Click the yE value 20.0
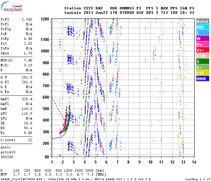 pos(28,123)
